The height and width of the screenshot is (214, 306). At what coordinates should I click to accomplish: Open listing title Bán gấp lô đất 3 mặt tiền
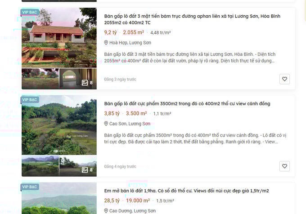coord(192,19)
